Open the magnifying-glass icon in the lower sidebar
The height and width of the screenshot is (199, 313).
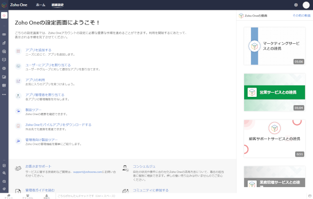4,173
